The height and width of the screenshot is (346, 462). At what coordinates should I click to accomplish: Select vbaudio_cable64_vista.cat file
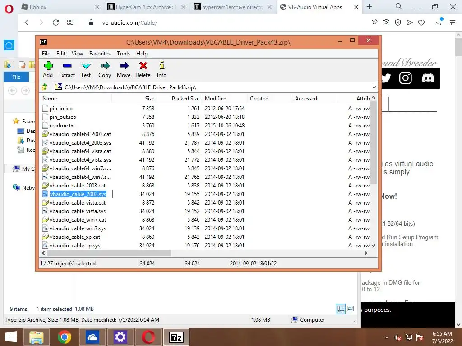(x=80, y=151)
